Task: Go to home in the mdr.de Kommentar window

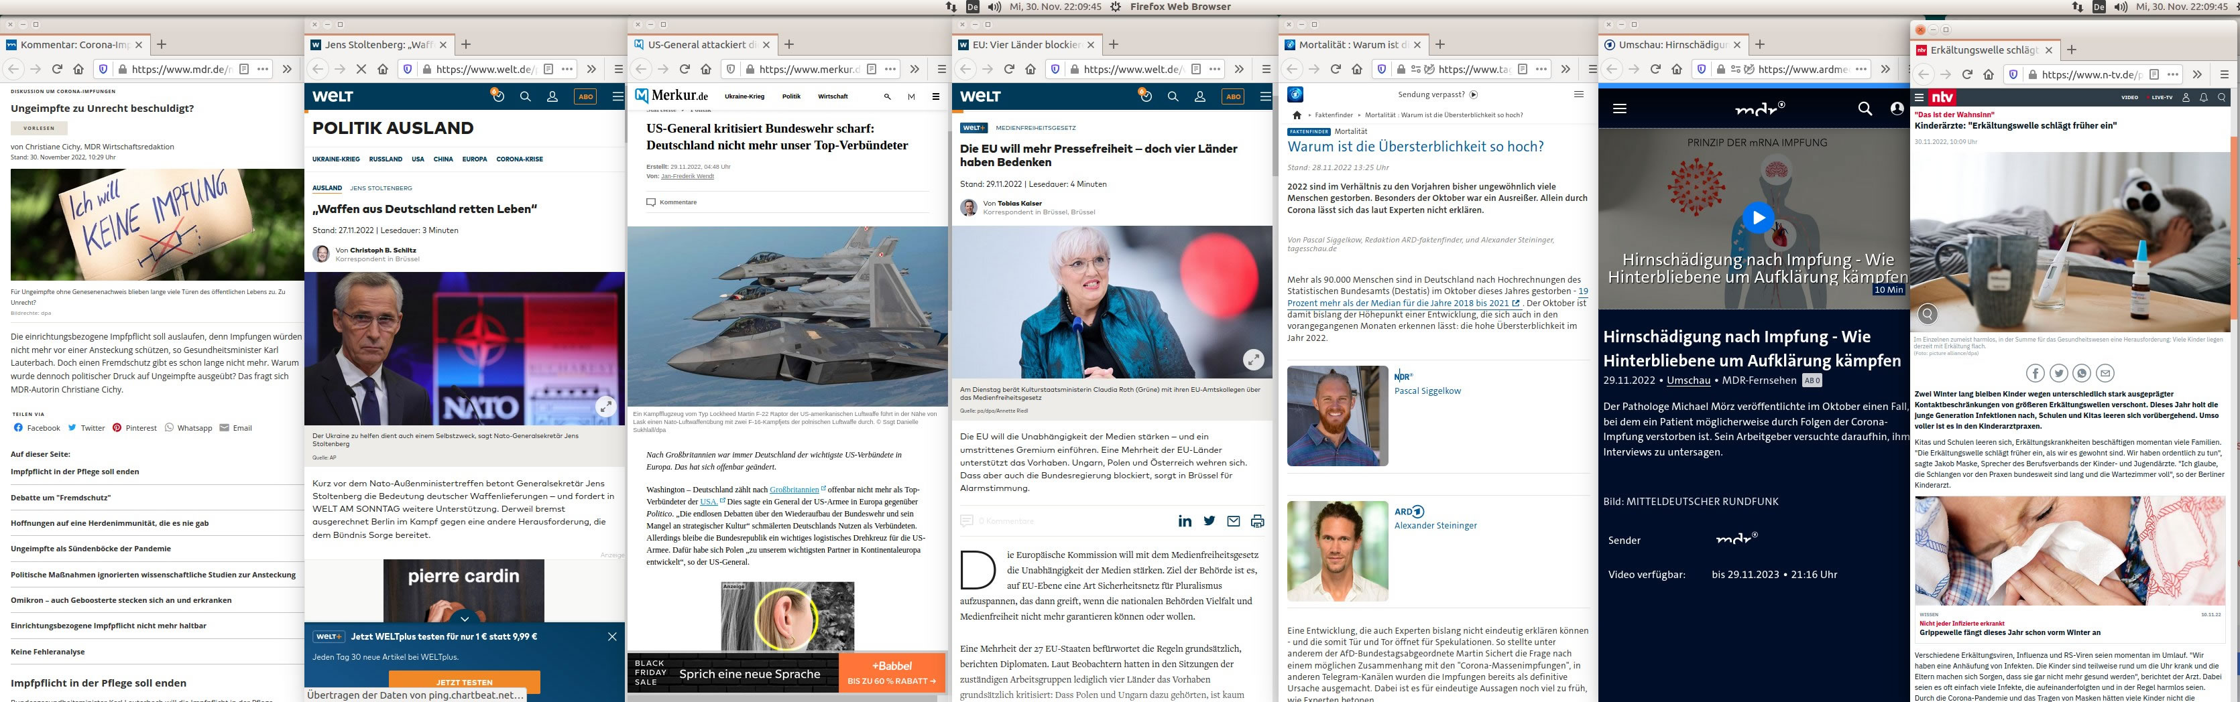Action: coord(78,68)
